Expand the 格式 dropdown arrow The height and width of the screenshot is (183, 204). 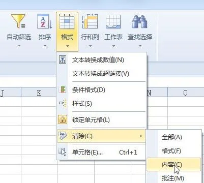[x=67, y=46]
